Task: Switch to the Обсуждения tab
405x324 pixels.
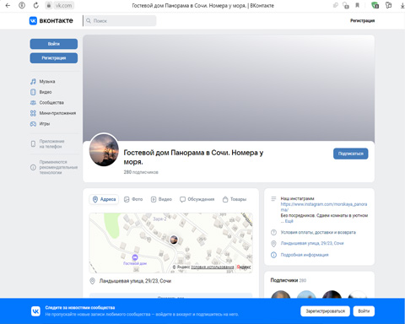Action: click(197, 199)
